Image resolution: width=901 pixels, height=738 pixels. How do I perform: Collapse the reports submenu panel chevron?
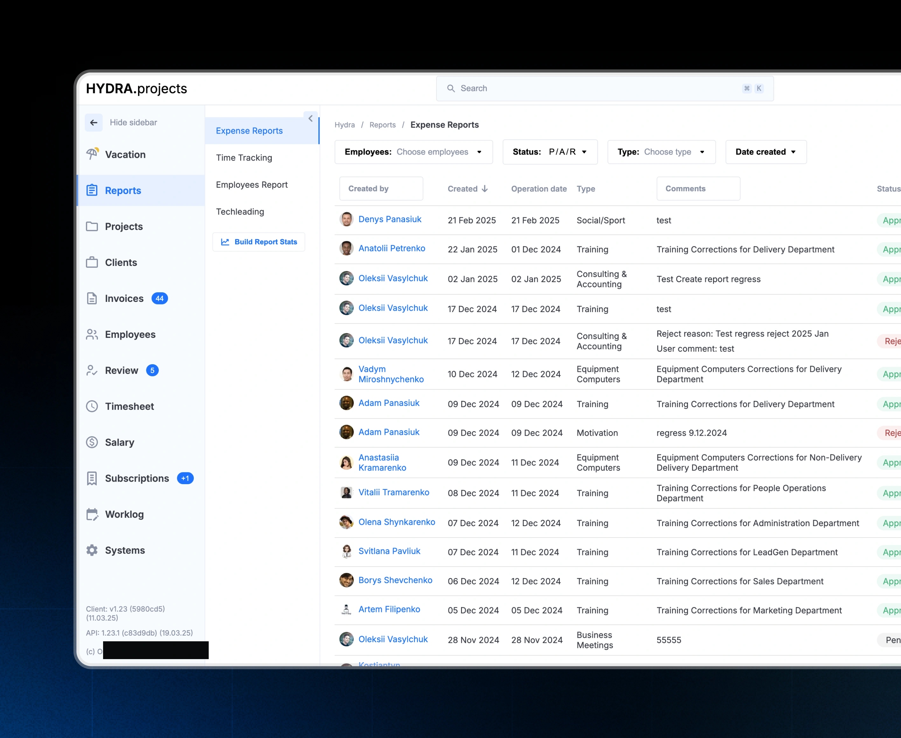[x=311, y=119]
